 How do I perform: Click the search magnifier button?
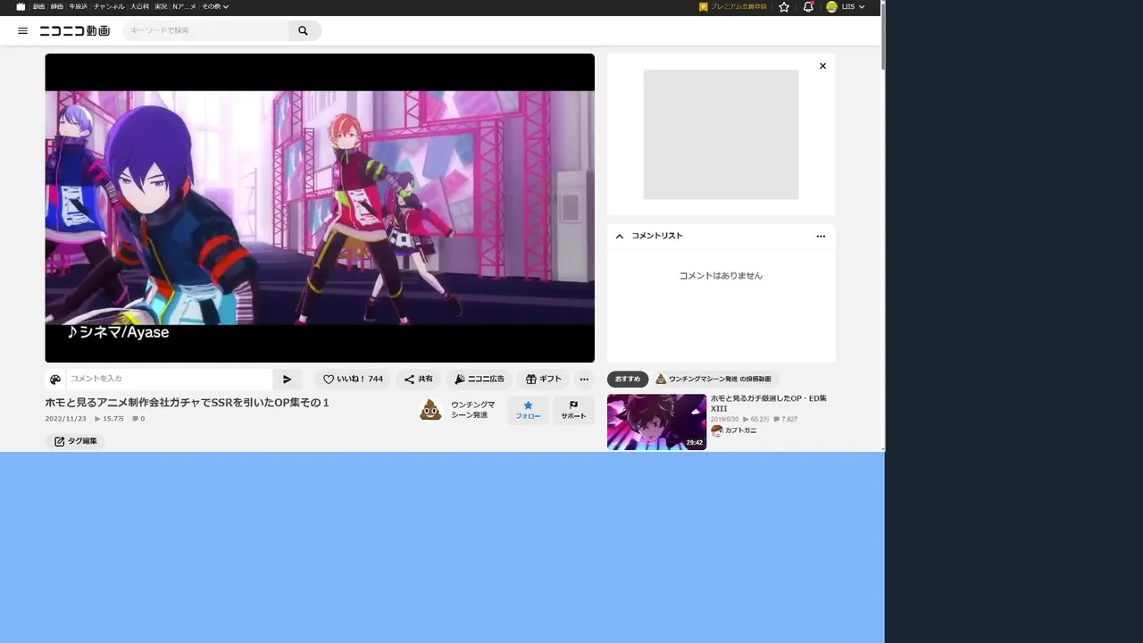tap(304, 30)
